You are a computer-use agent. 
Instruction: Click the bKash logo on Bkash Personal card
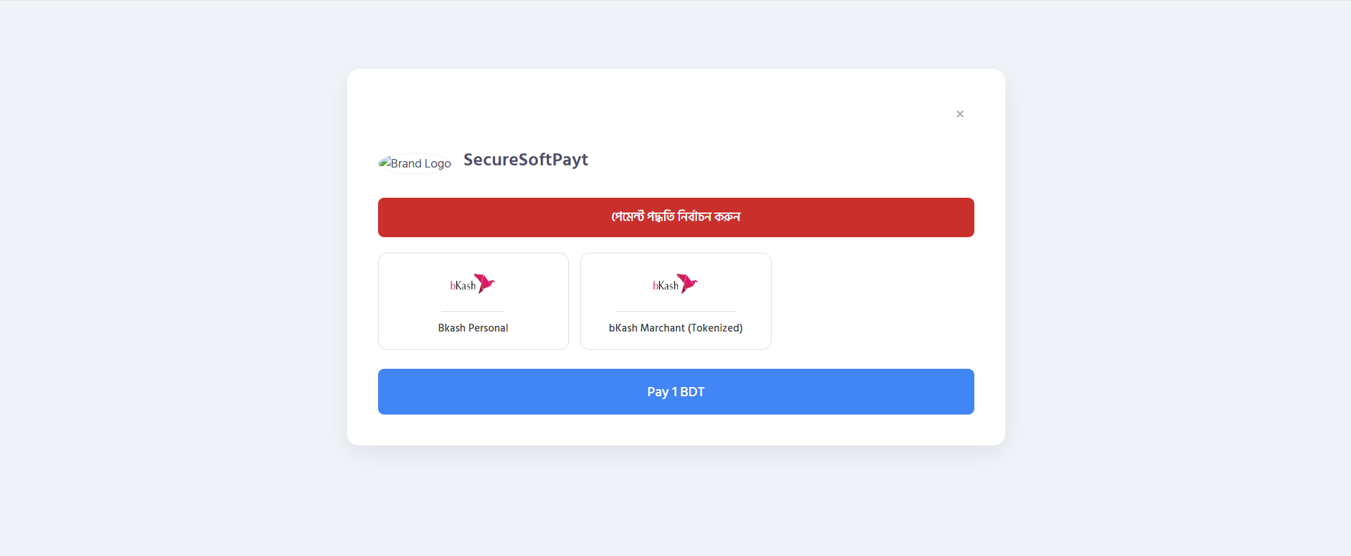coord(472,284)
